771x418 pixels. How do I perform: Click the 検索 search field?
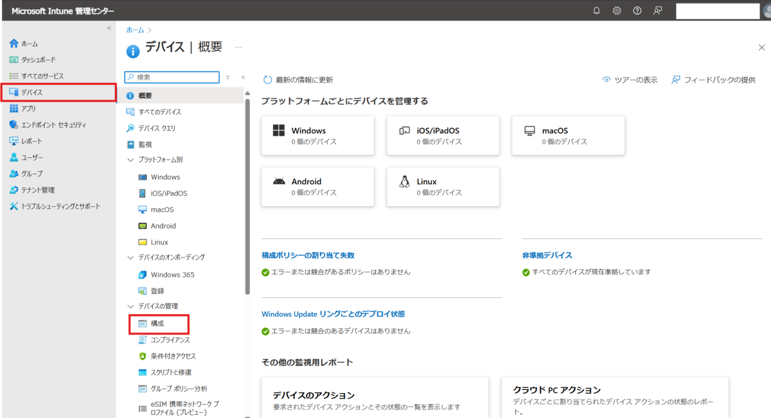[172, 77]
